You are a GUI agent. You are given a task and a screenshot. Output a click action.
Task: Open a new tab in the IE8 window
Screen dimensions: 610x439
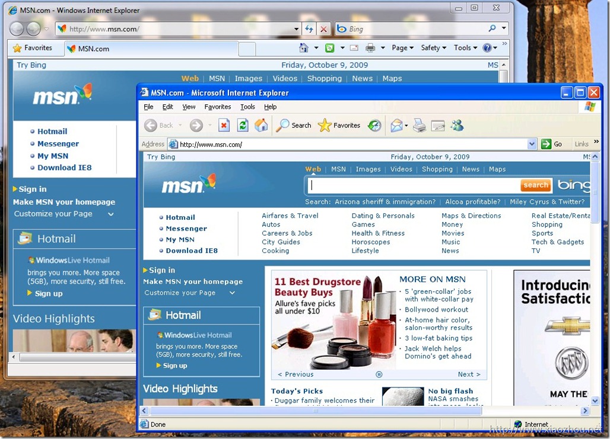[x=247, y=49]
